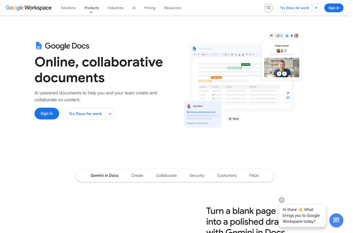Switch to the Collaborate tab
Viewport: 353px width, 233px height.
point(166,175)
